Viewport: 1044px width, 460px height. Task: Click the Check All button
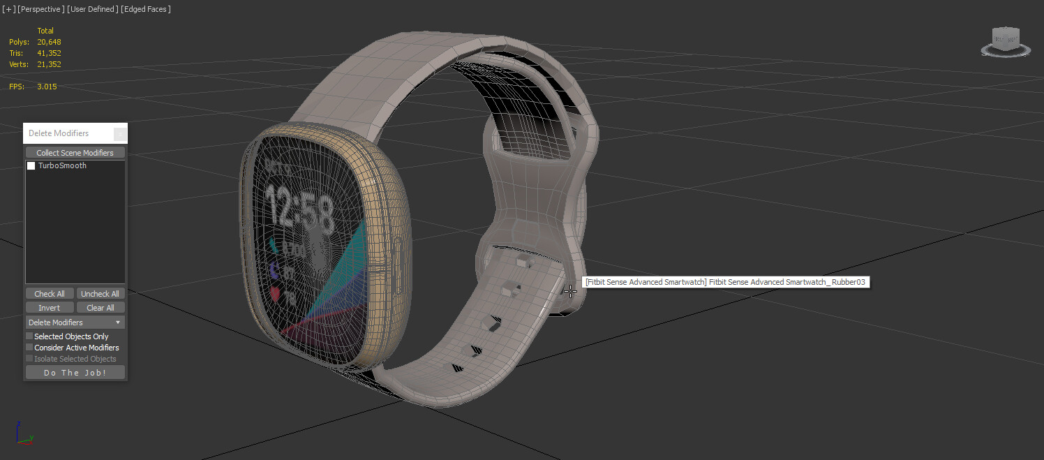tap(49, 293)
